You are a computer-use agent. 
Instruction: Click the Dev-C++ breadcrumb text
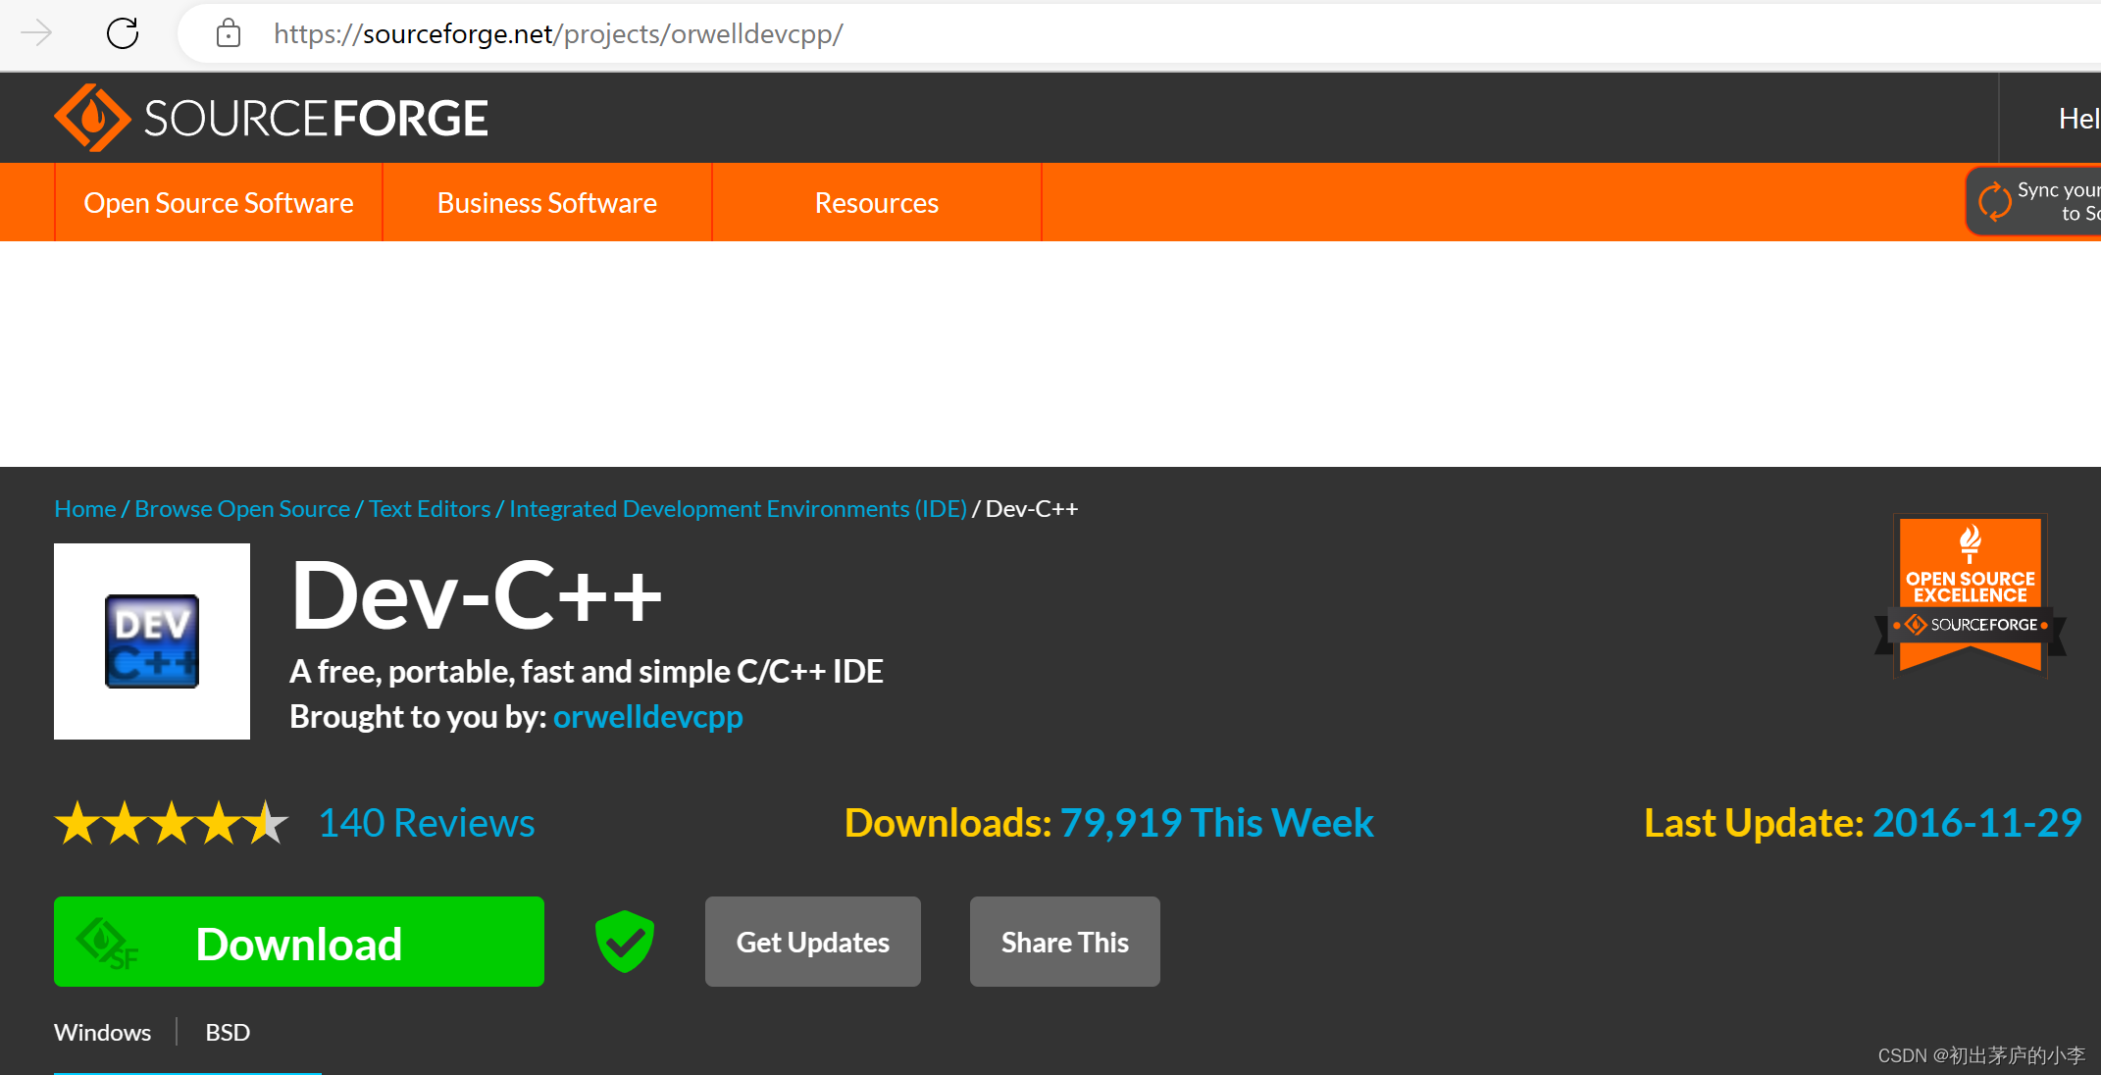pyautogui.click(x=1032, y=509)
